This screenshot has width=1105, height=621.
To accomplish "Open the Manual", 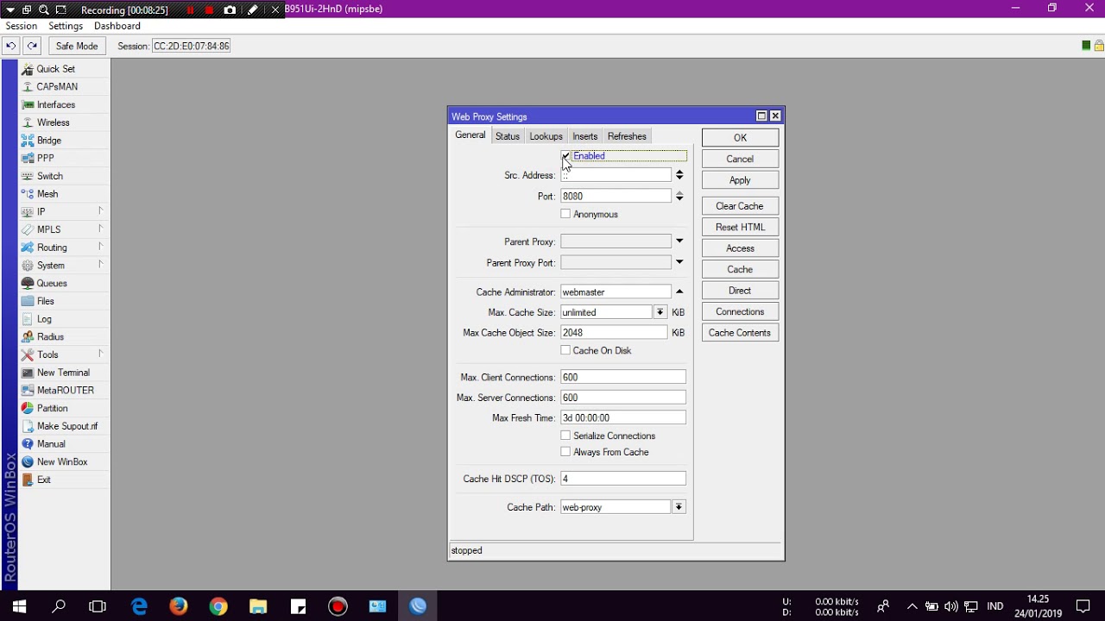I will (x=51, y=444).
